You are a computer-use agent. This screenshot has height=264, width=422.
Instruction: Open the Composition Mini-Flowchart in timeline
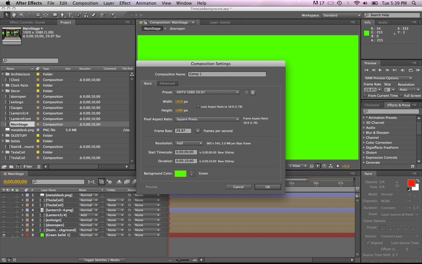pos(91,182)
